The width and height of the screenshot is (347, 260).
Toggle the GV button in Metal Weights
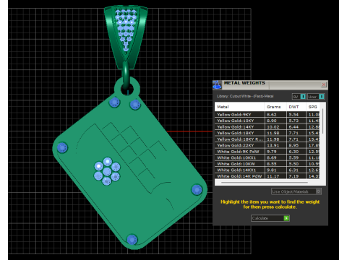(299, 97)
